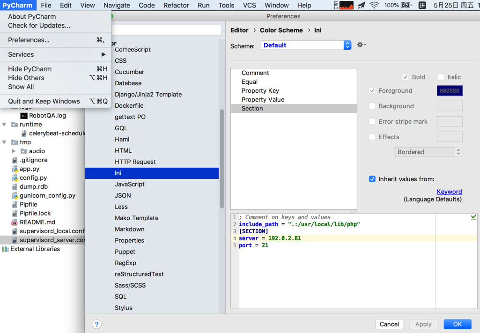Select Dockerfile in the language list
The width and height of the screenshot is (480, 333).
coord(152,105)
